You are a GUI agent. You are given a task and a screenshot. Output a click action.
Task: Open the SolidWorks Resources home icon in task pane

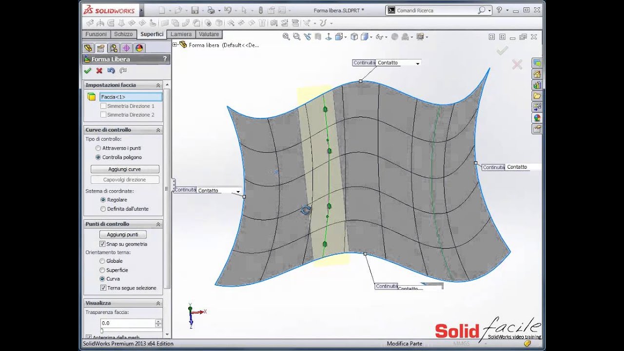click(x=537, y=74)
